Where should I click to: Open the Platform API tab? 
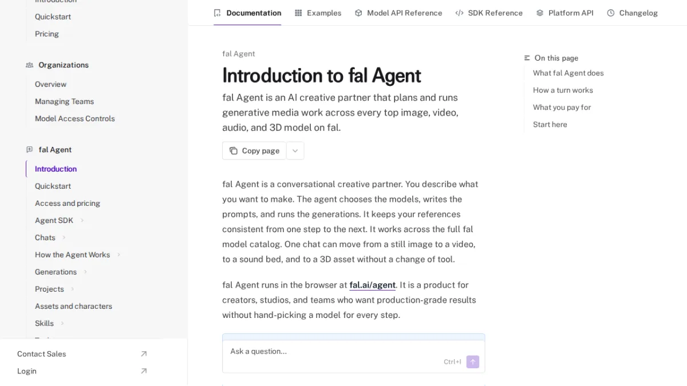tap(564, 13)
